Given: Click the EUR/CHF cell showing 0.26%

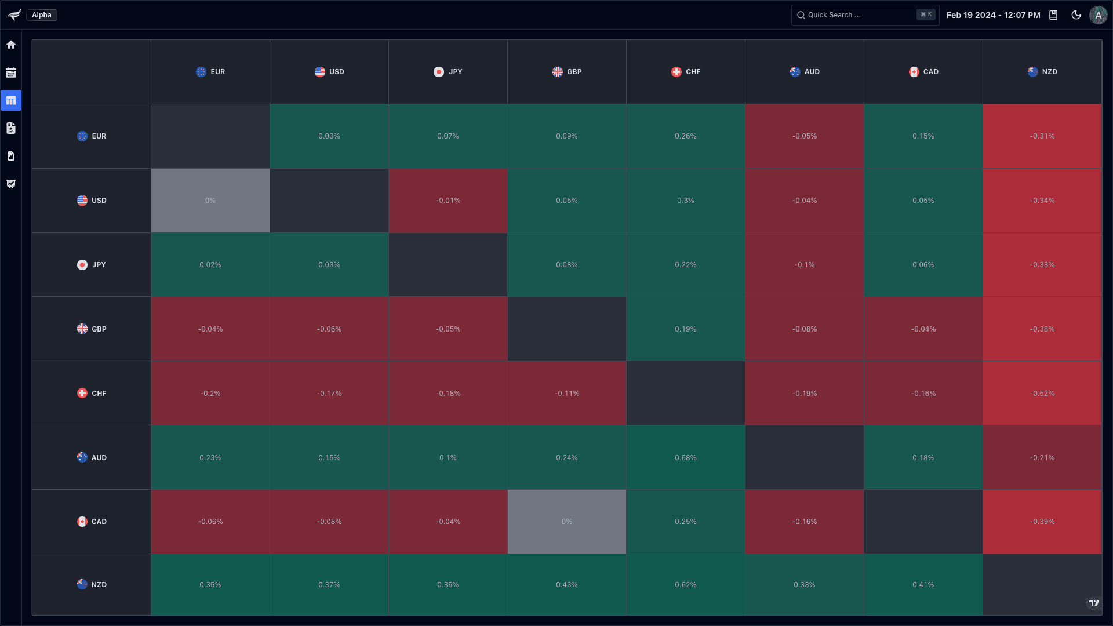Looking at the screenshot, I should tap(686, 136).
